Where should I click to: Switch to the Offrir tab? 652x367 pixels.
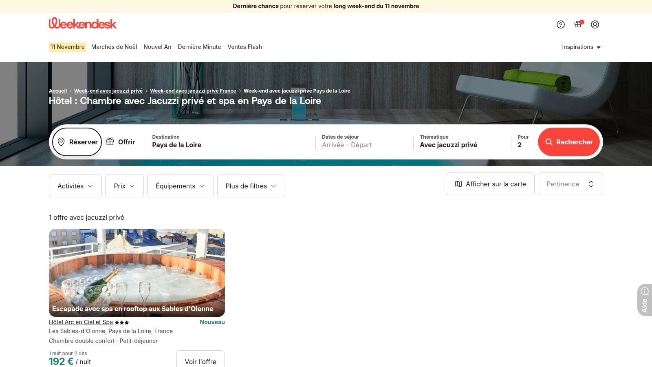pyautogui.click(x=121, y=142)
